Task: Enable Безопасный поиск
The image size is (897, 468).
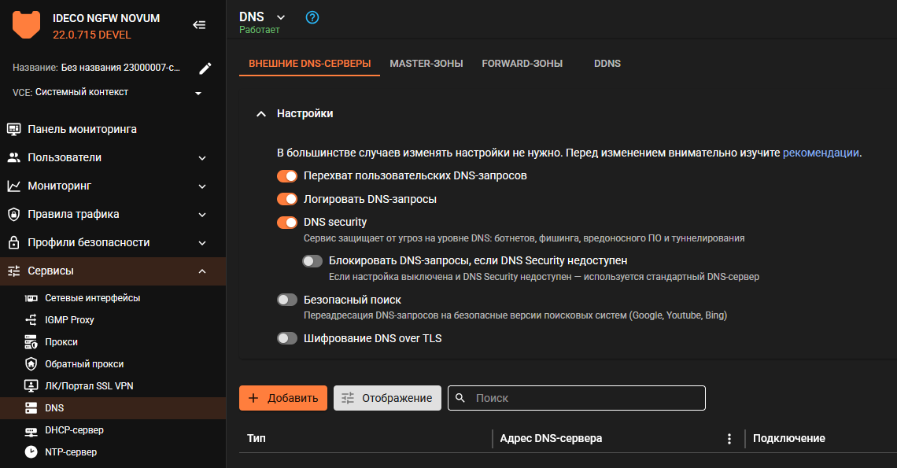Action: (x=287, y=300)
